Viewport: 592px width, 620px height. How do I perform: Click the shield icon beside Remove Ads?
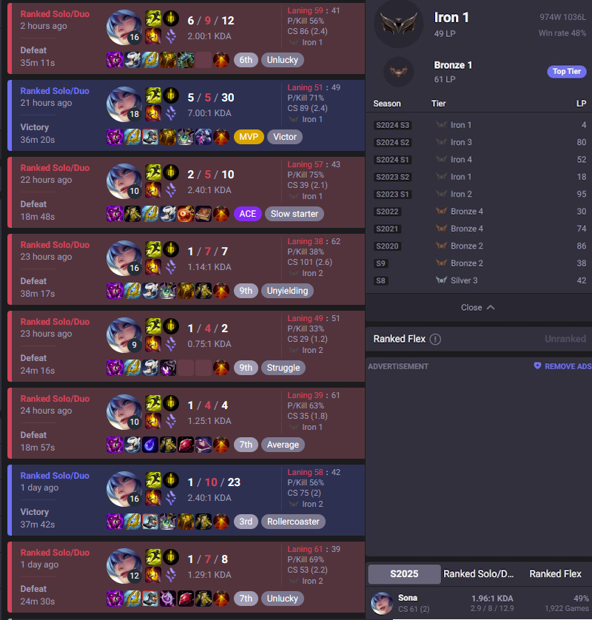coord(537,365)
